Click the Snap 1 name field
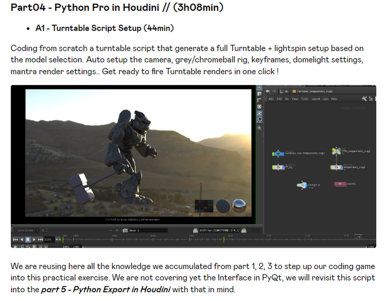This screenshot has height=301, width=385. click(x=148, y=230)
